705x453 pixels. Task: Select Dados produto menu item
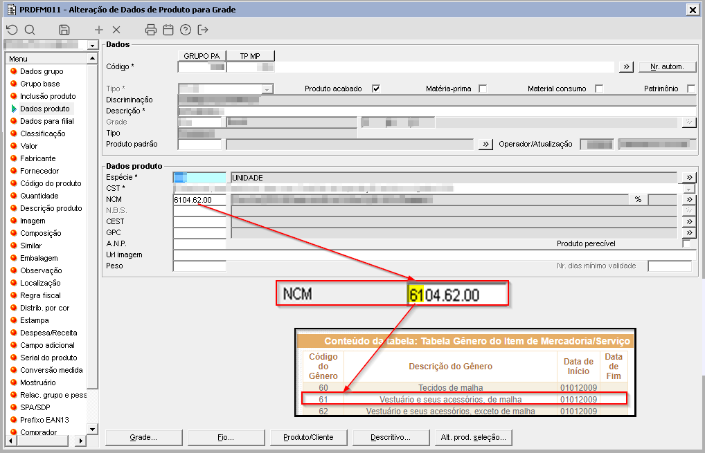tap(45, 109)
